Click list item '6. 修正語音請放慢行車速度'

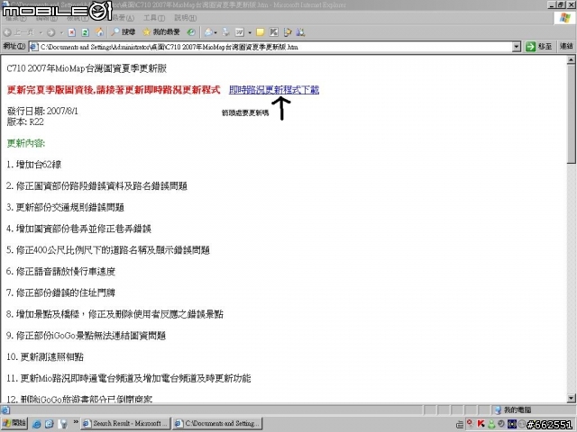click(60, 272)
